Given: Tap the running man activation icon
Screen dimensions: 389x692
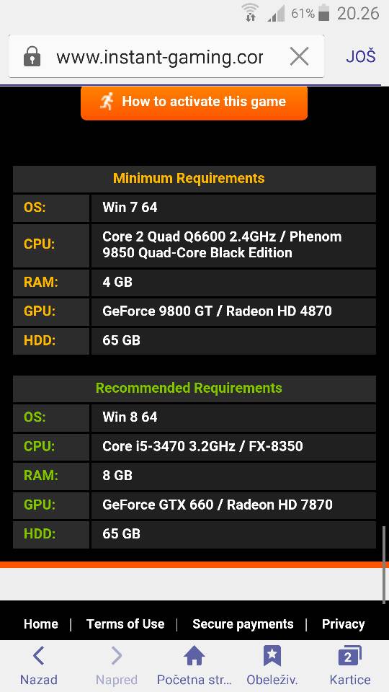Looking at the screenshot, I should click(x=107, y=102).
